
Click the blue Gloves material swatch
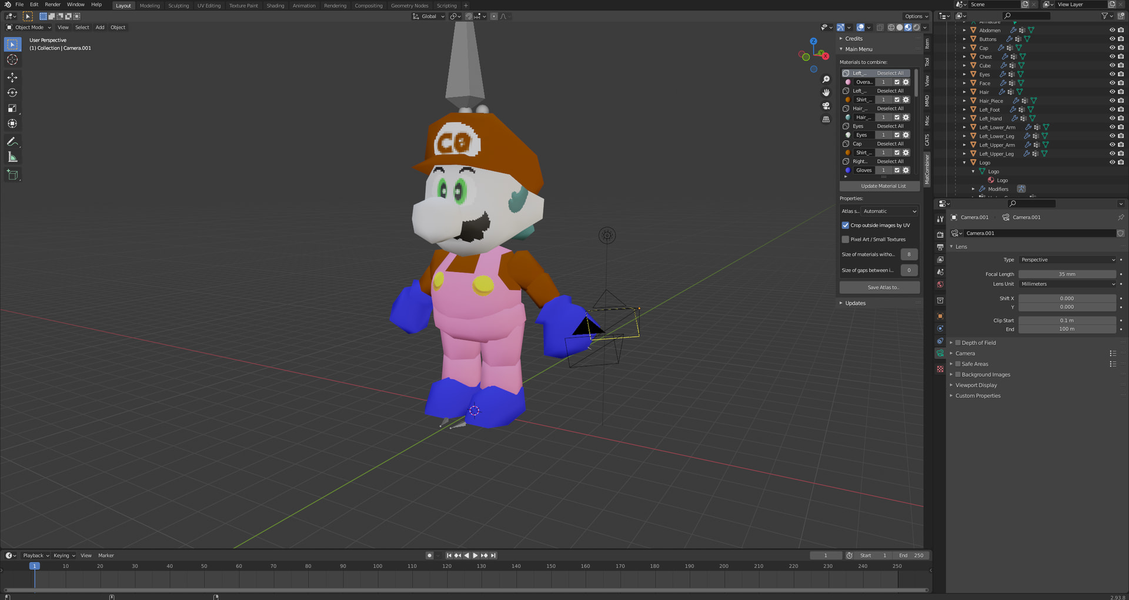848,170
